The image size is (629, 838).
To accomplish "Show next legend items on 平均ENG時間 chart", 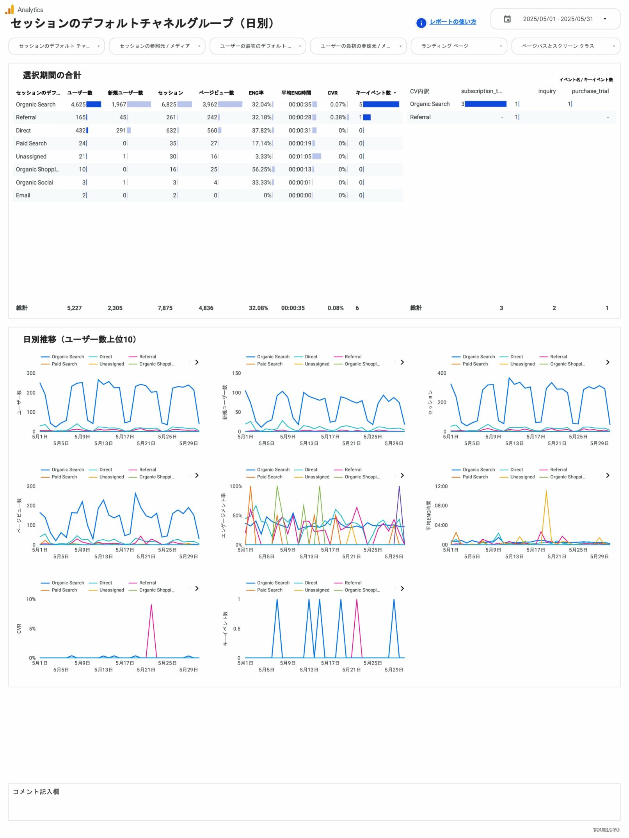I will (x=608, y=476).
